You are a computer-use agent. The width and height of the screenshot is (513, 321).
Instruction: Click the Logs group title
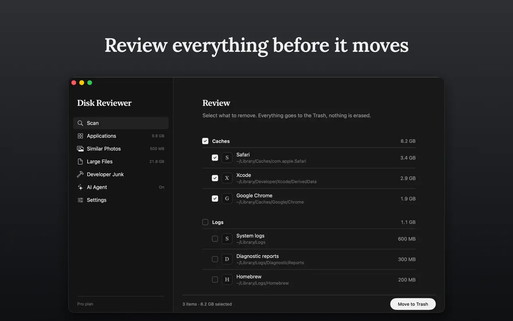point(218,222)
